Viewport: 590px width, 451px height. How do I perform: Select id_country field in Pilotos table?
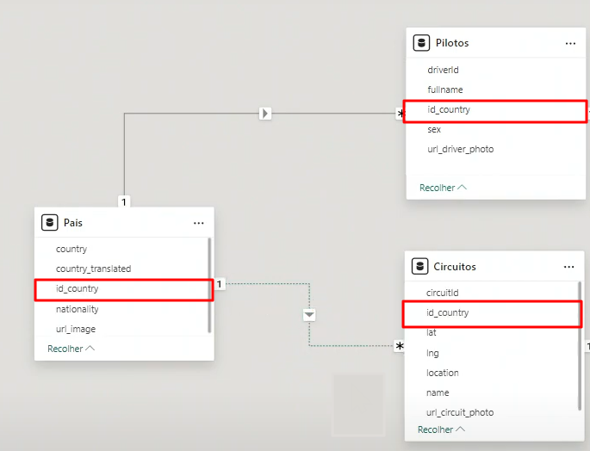[449, 110]
